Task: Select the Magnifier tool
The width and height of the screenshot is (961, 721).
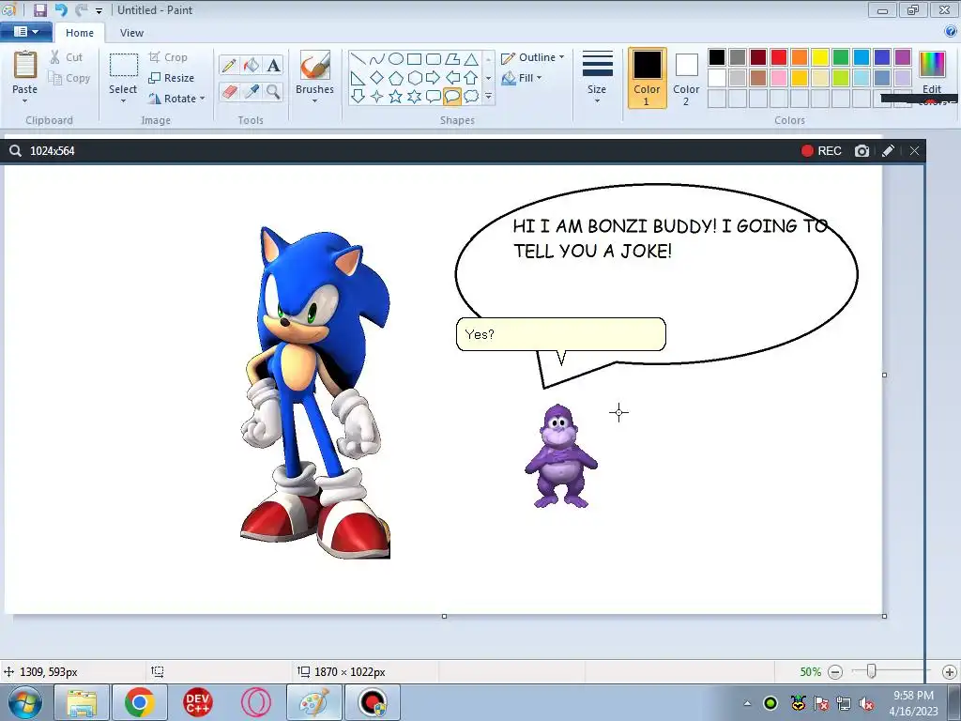Action: tap(273, 92)
